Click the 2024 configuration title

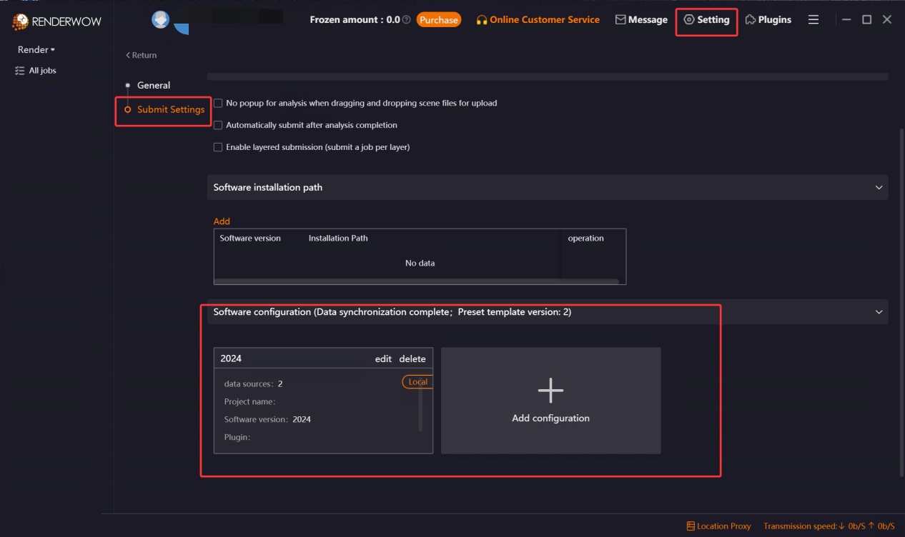point(231,358)
